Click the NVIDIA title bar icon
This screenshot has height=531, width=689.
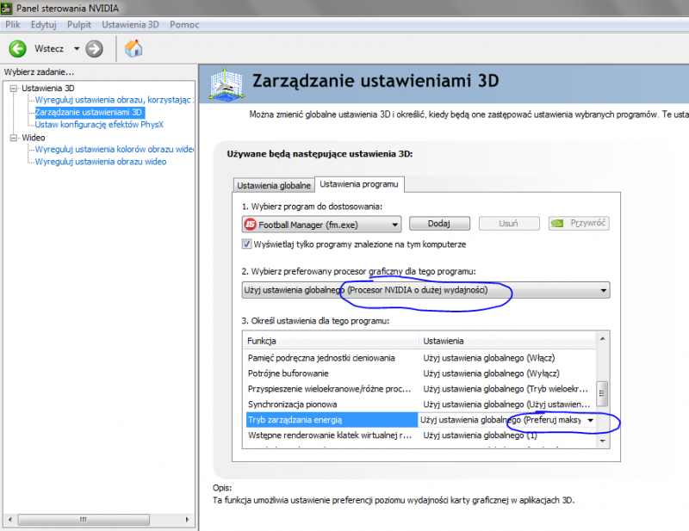point(6,8)
